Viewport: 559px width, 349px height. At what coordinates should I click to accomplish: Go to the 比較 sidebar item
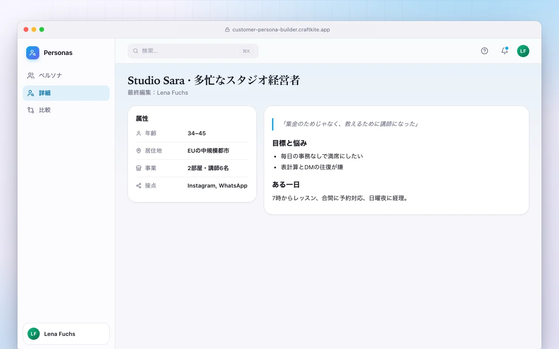point(66,110)
